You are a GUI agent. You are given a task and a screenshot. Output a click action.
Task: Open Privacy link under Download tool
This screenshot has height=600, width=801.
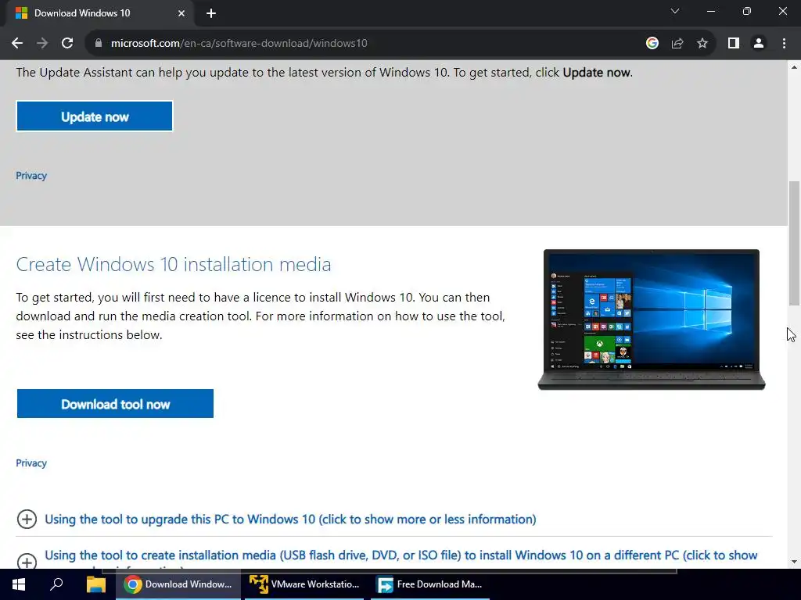coord(31,462)
